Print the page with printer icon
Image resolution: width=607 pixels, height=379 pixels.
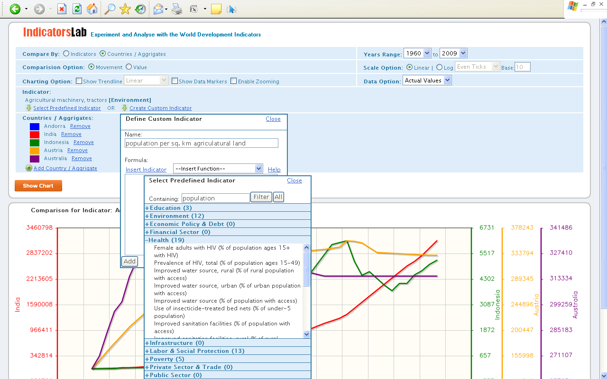(177, 9)
